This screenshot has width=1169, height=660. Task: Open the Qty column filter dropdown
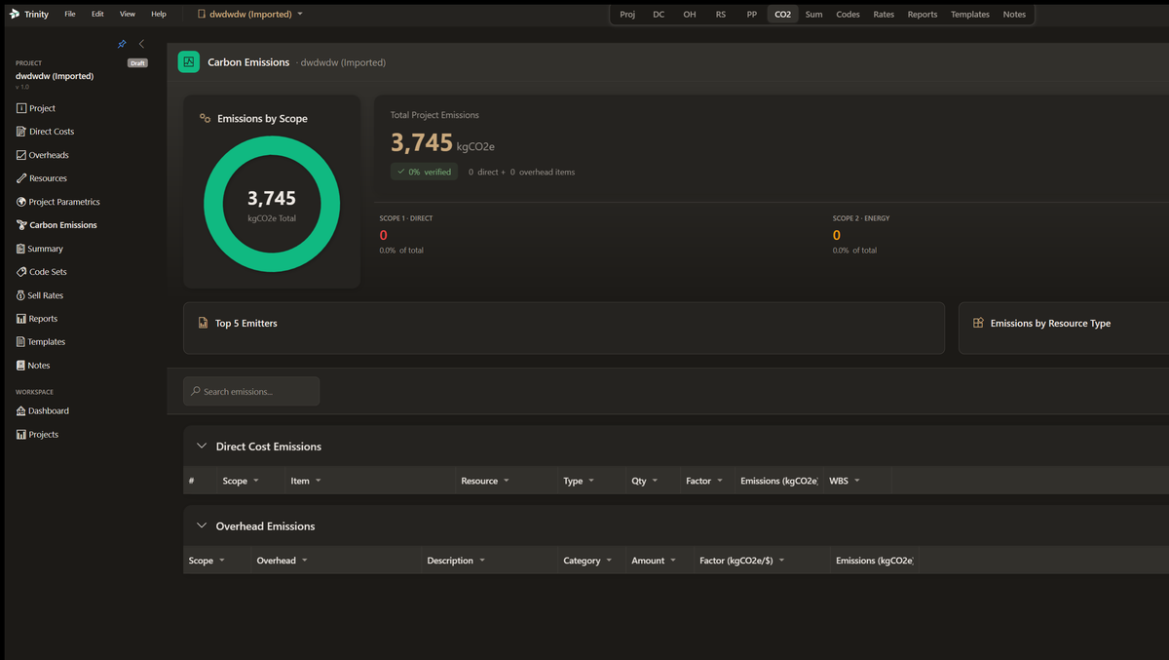pos(655,481)
